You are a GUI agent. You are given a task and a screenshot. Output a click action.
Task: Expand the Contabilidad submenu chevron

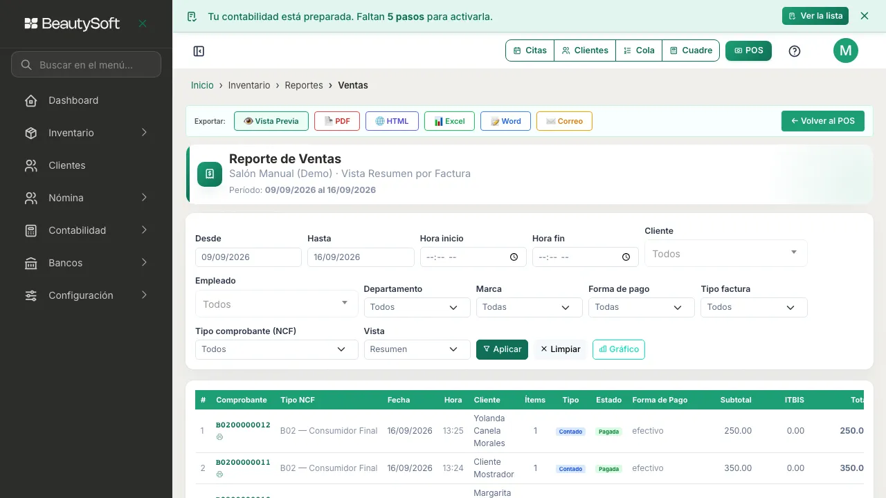[144, 230]
